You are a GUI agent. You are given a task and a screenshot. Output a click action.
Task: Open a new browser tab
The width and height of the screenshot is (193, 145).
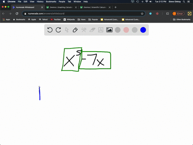coord(115,7)
